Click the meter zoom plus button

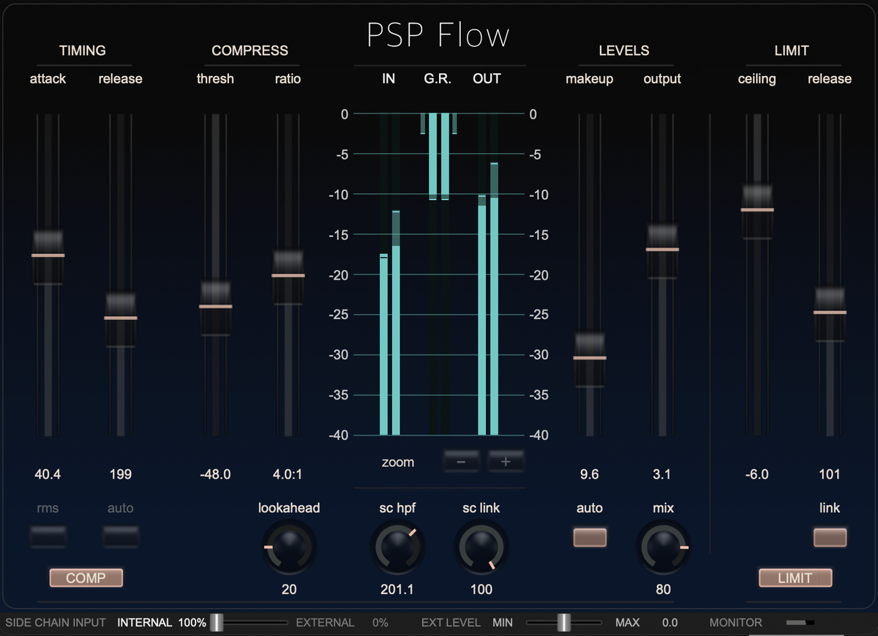pos(506,461)
